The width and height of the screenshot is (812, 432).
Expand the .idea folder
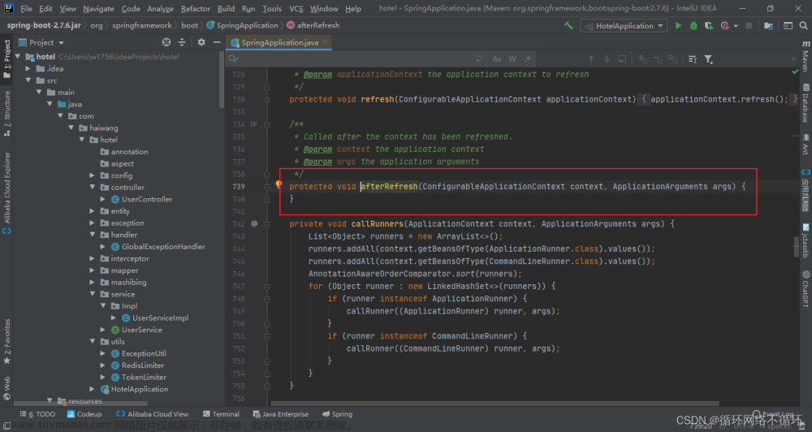[28, 68]
